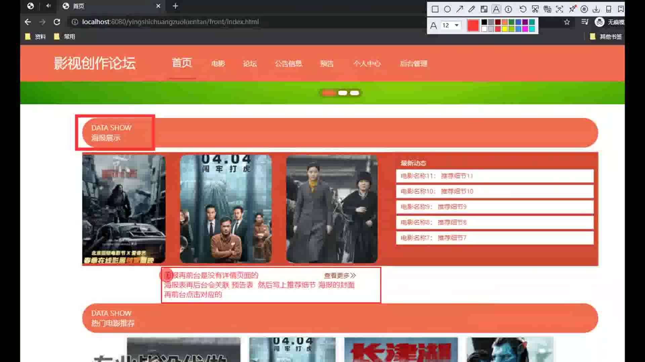The height and width of the screenshot is (362, 645).
Task: Select the ellipse drawing tool
Action: [x=447, y=9]
